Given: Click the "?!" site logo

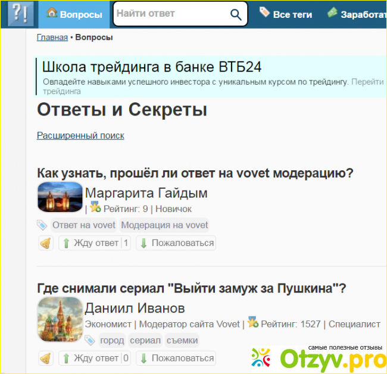Looking at the screenshot, I should coord(20,14).
